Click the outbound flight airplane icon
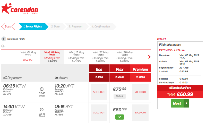The image size is (206, 126). (4, 39)
